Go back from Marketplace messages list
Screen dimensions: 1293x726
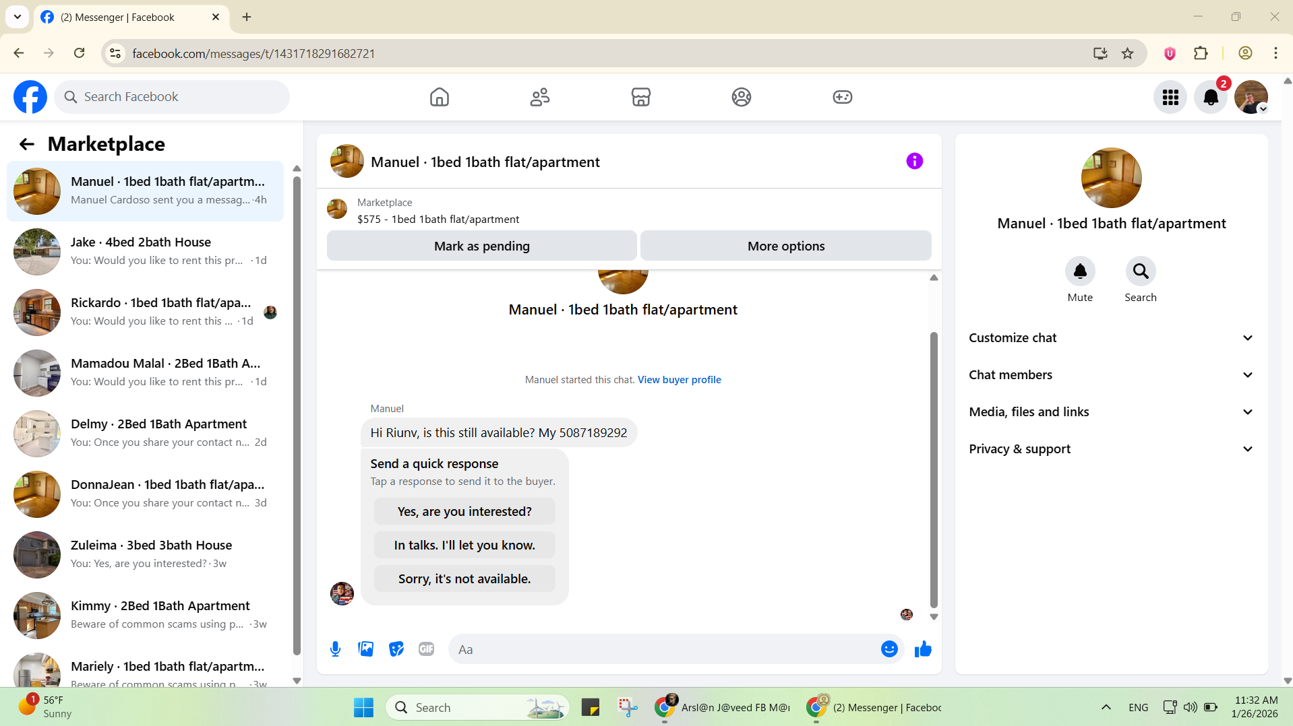(x=27, y=144)
